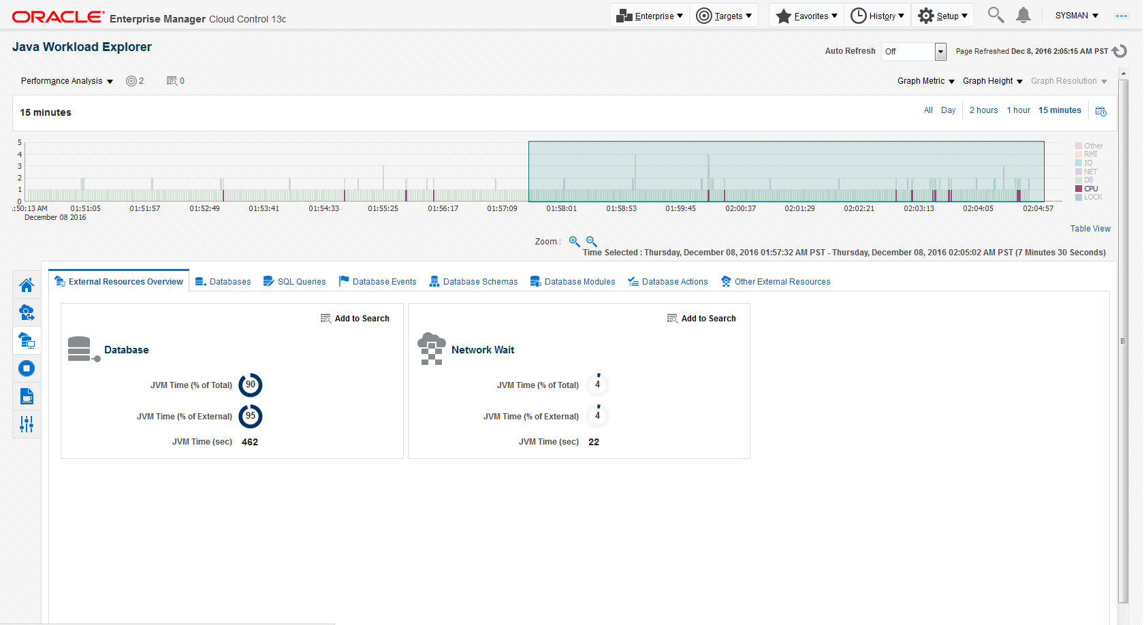Select the 1 hour time range
This screenshot has height=625, width=1144.
1018,110
